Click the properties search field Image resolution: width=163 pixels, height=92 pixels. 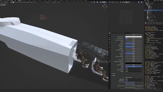coord(126,33)
